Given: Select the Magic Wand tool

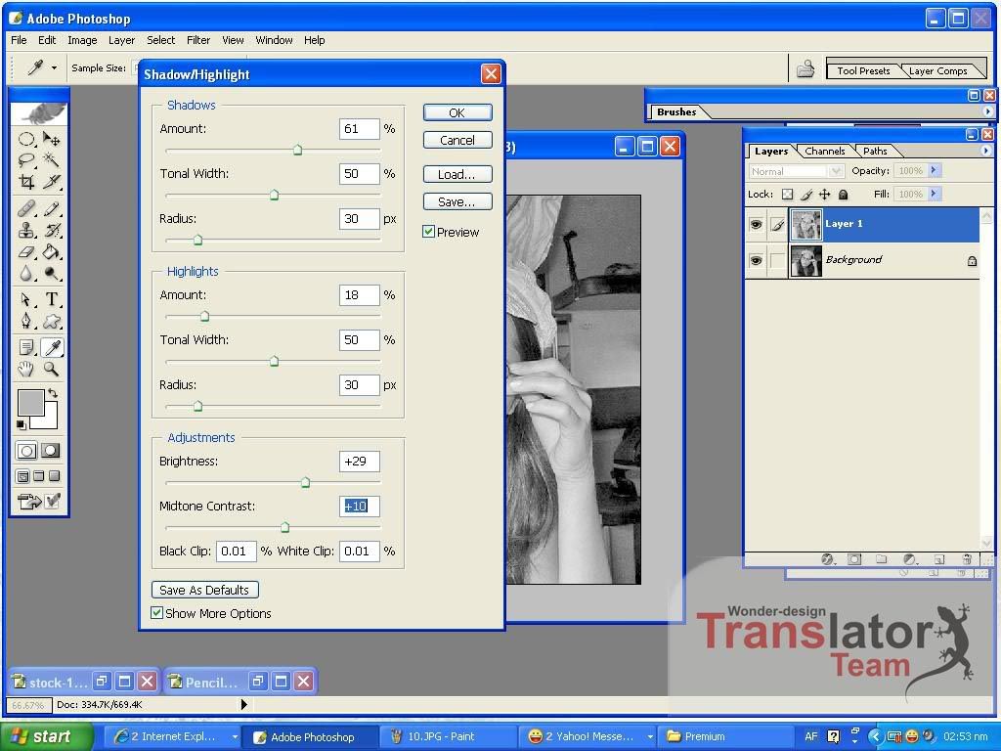Looking at the screenshot, I should (51, 159).
